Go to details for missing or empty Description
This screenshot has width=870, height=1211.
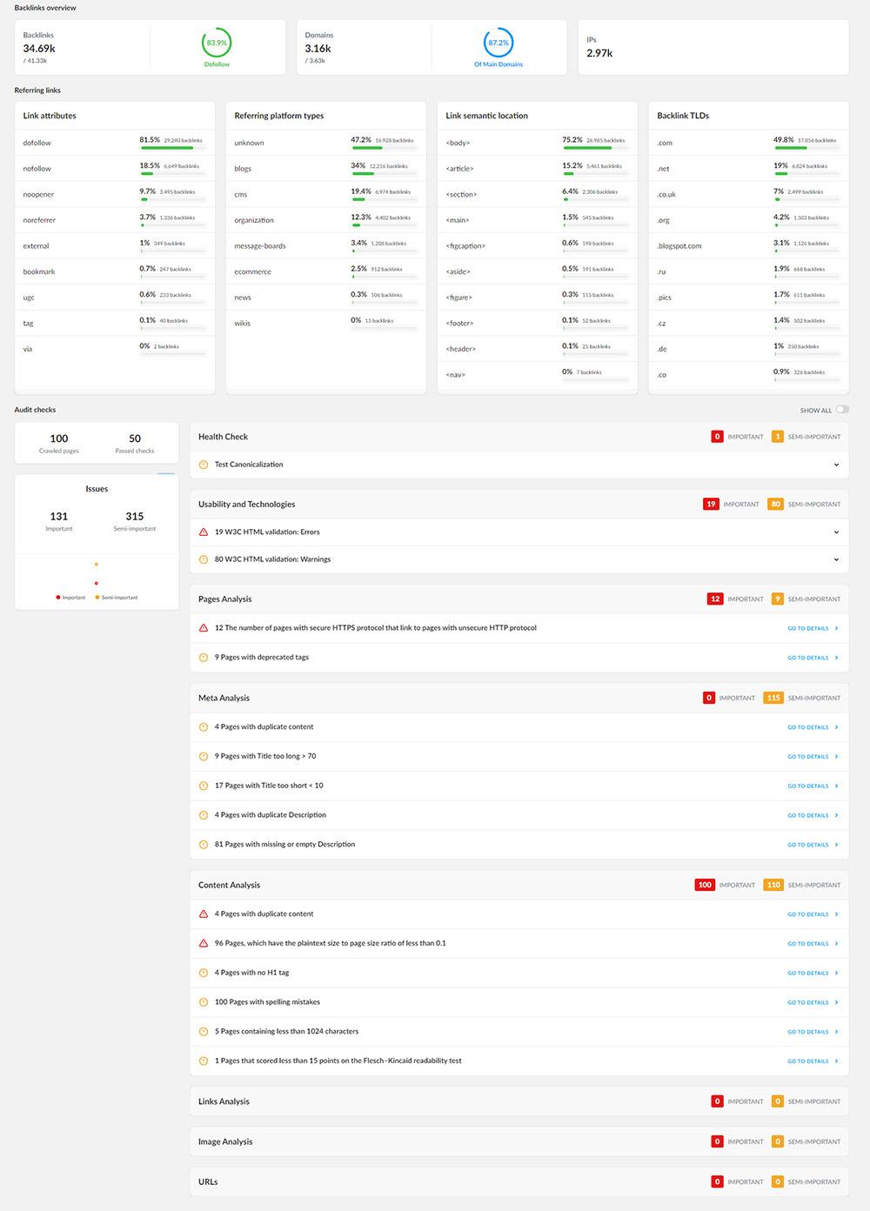pos(813,845)
